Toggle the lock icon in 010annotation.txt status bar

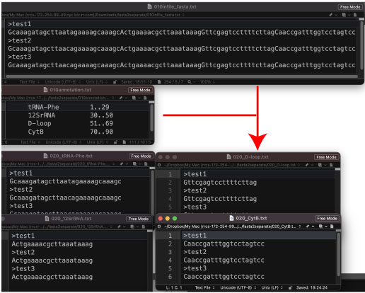pos(116,142)
